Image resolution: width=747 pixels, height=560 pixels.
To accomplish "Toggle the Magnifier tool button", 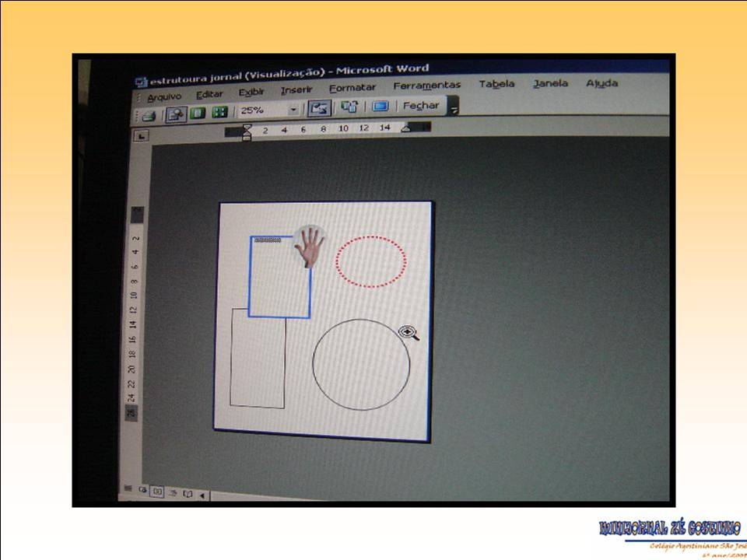I will pyautogui.click(x=176, y=114).
